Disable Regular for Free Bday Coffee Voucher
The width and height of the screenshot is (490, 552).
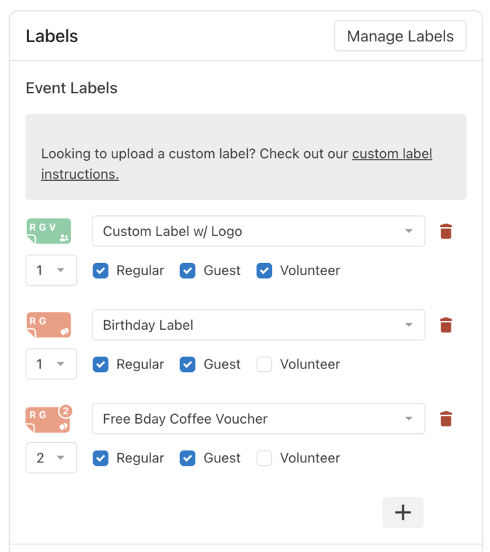pyautogui.click(x=101, y=457)
